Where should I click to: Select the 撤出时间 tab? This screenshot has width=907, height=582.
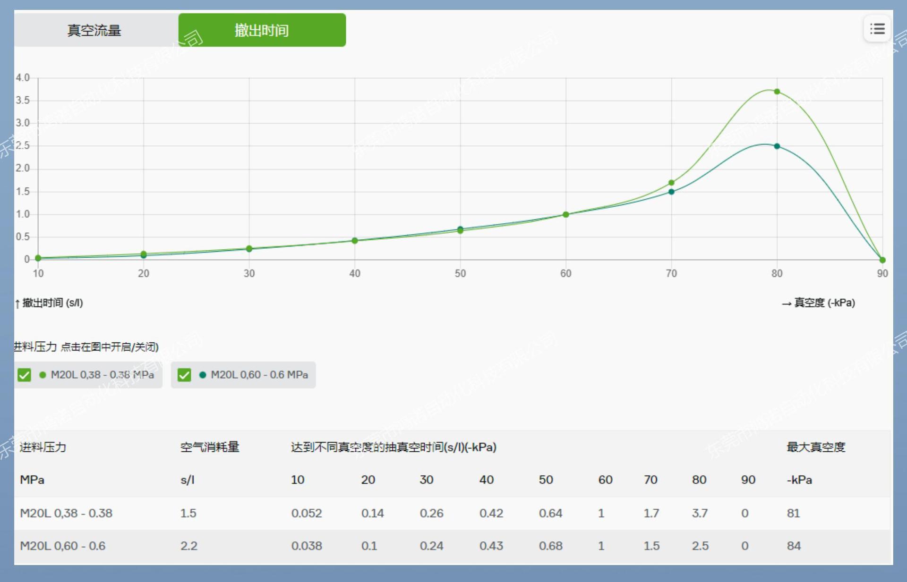point(262,30)
